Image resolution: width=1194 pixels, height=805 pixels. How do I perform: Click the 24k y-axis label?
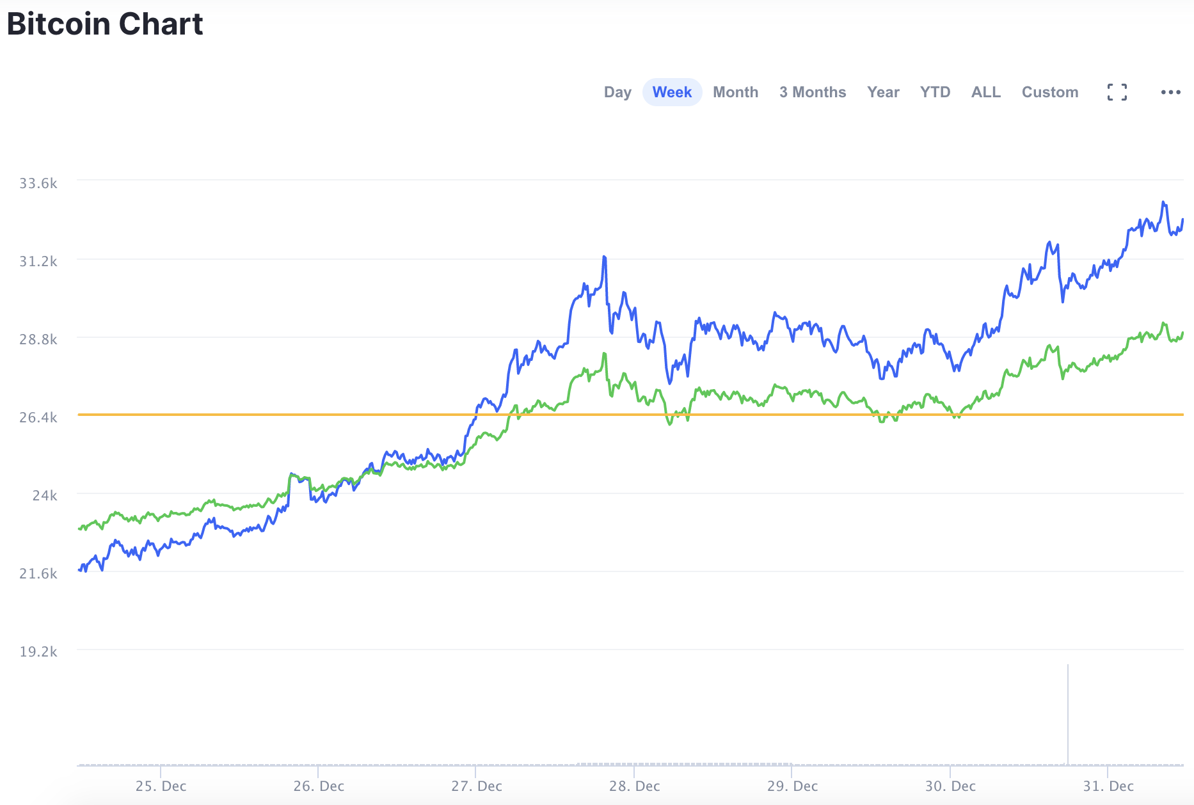click(45, 496)
